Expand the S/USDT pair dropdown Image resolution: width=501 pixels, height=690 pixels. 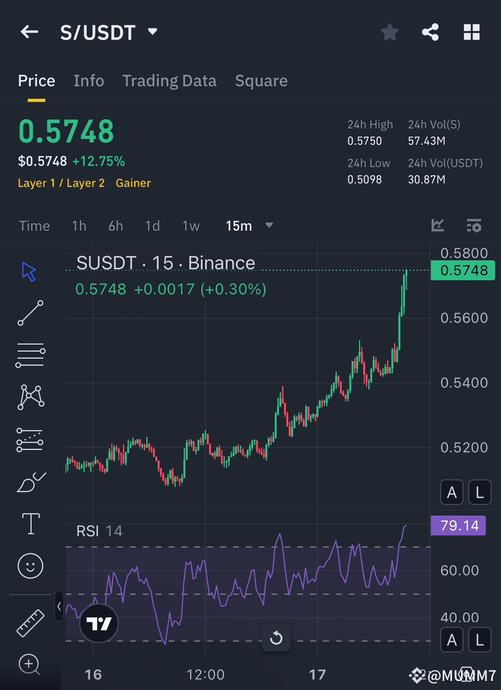coord(153,31)
